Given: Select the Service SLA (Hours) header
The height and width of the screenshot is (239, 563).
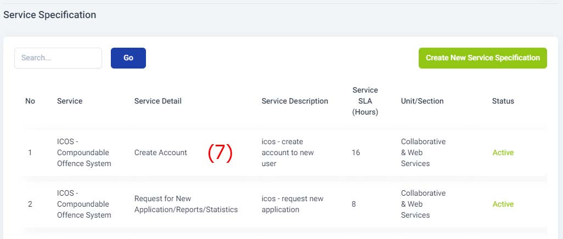Looking at the screenshot, I should click(x=365, y=101).
